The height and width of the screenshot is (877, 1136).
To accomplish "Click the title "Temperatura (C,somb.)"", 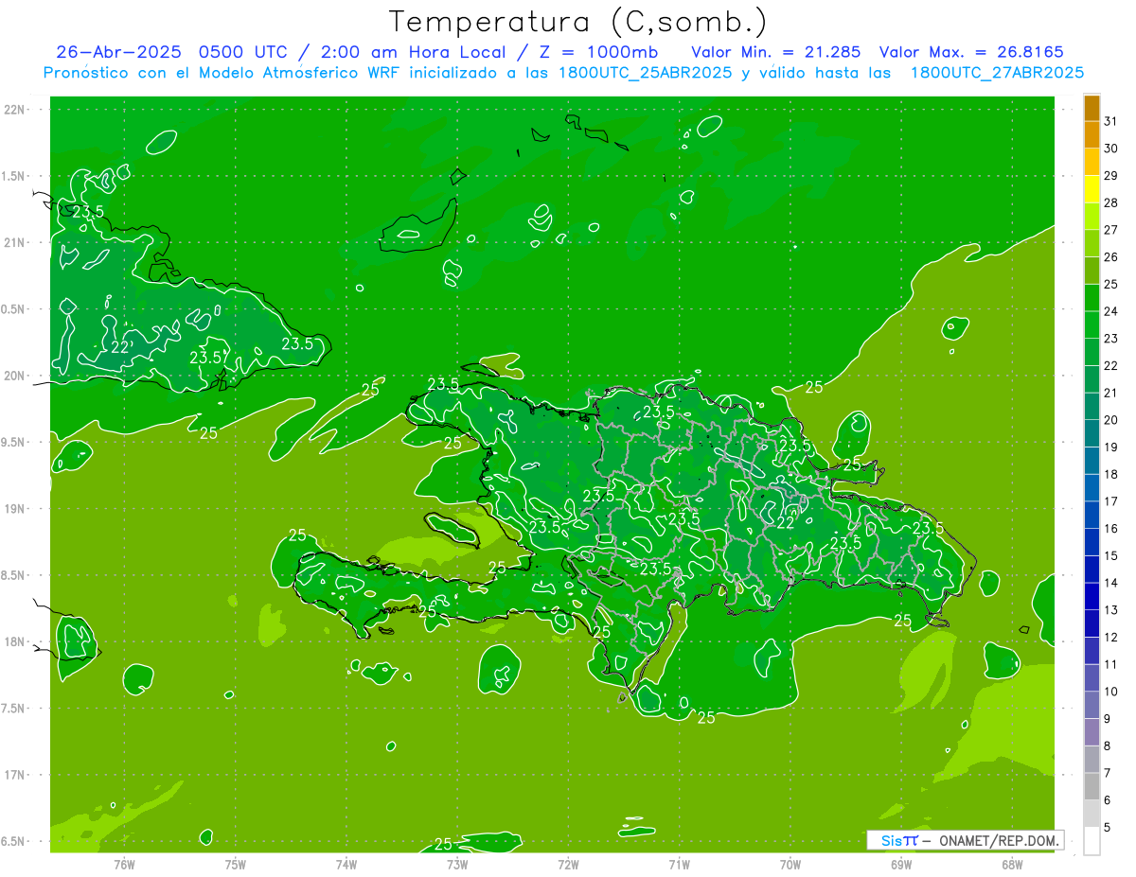I will 577,22.
